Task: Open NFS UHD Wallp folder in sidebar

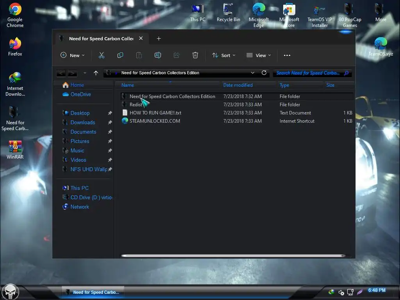Action: [89, 170]
